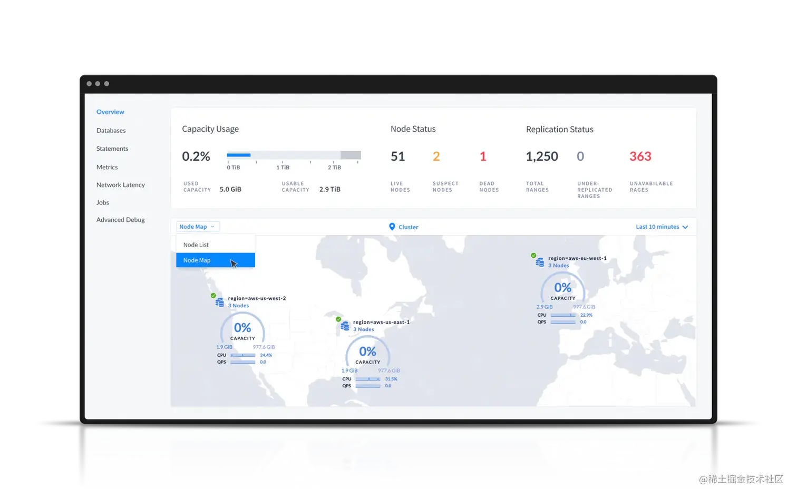
Task: Click region=aws-us-east-1 label
Action: click(x=381, y=322)
